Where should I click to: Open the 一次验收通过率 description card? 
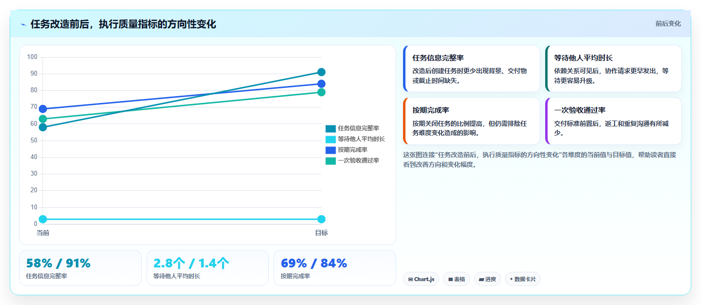[x=613, y=121]
